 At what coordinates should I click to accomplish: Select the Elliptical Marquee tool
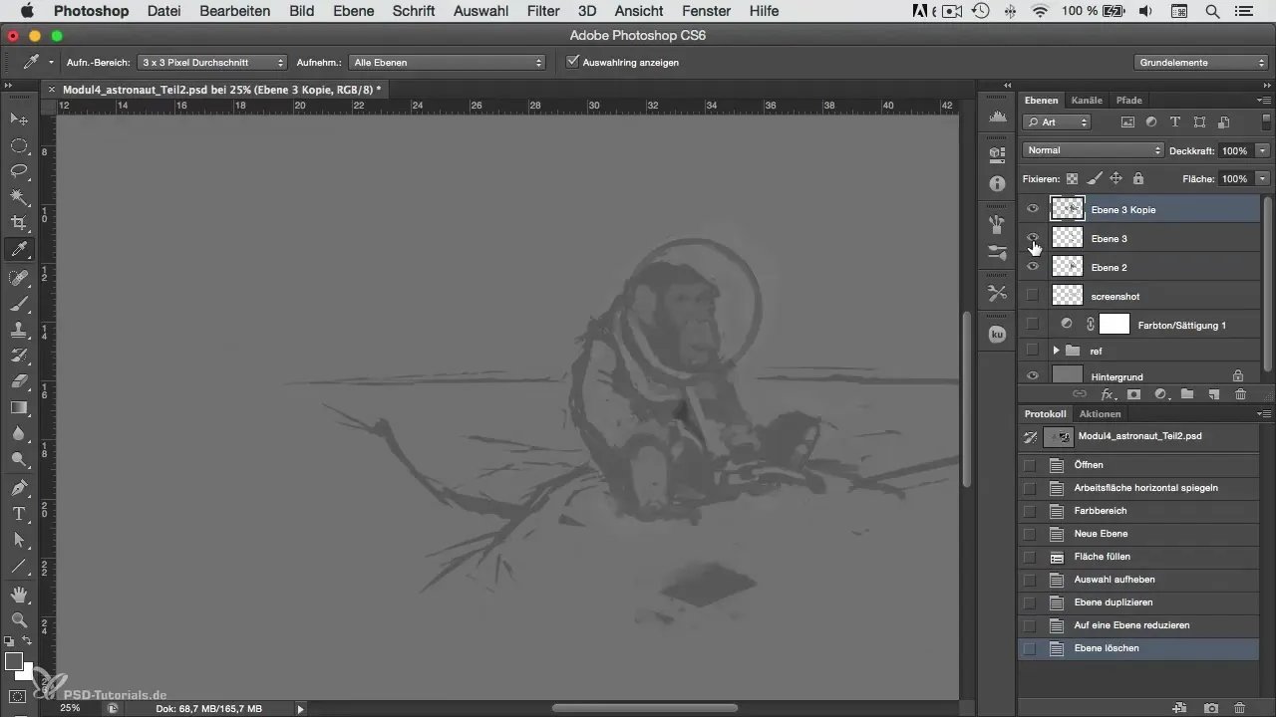tap(18, 145)
